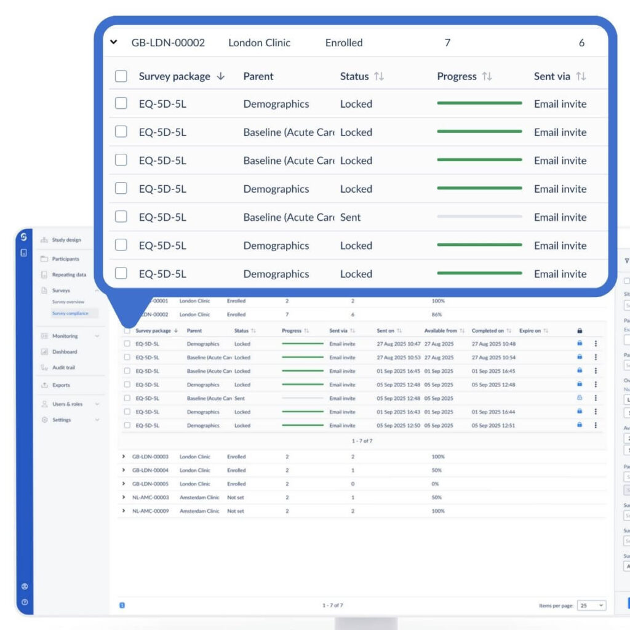This screenshot has width=630, height=630.
Task: Open the user account icon in sidebar
Action: [25, 587]
